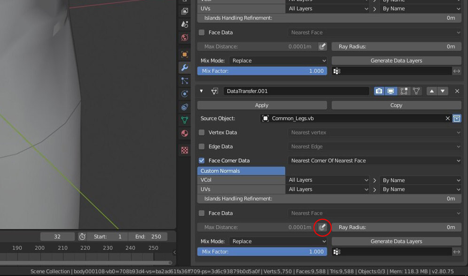Screen dimensions: 468x276
Task: Click the timeline Start frame field
Action: (x=108, y=237)
